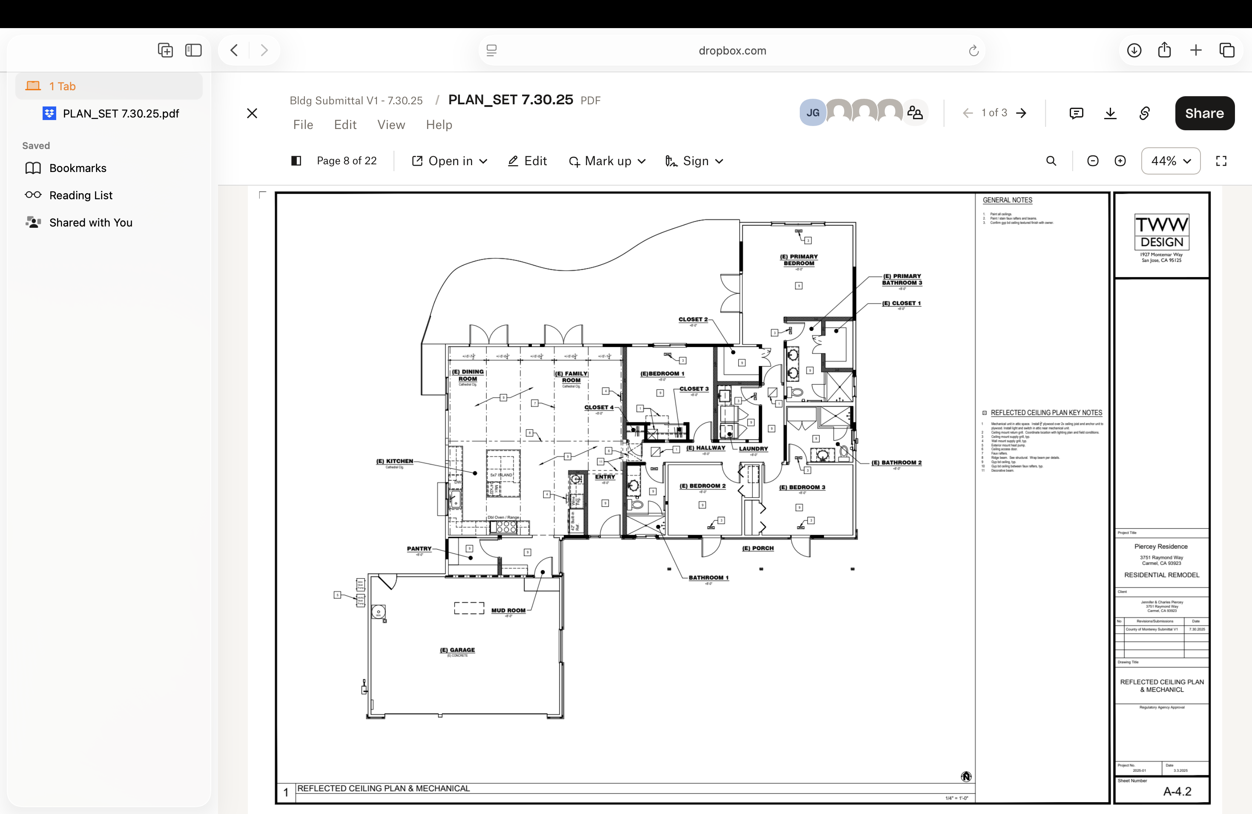1252x814 pixels.
Task: Open the 44% zoom level dropdown
Action: (1171, 161)
